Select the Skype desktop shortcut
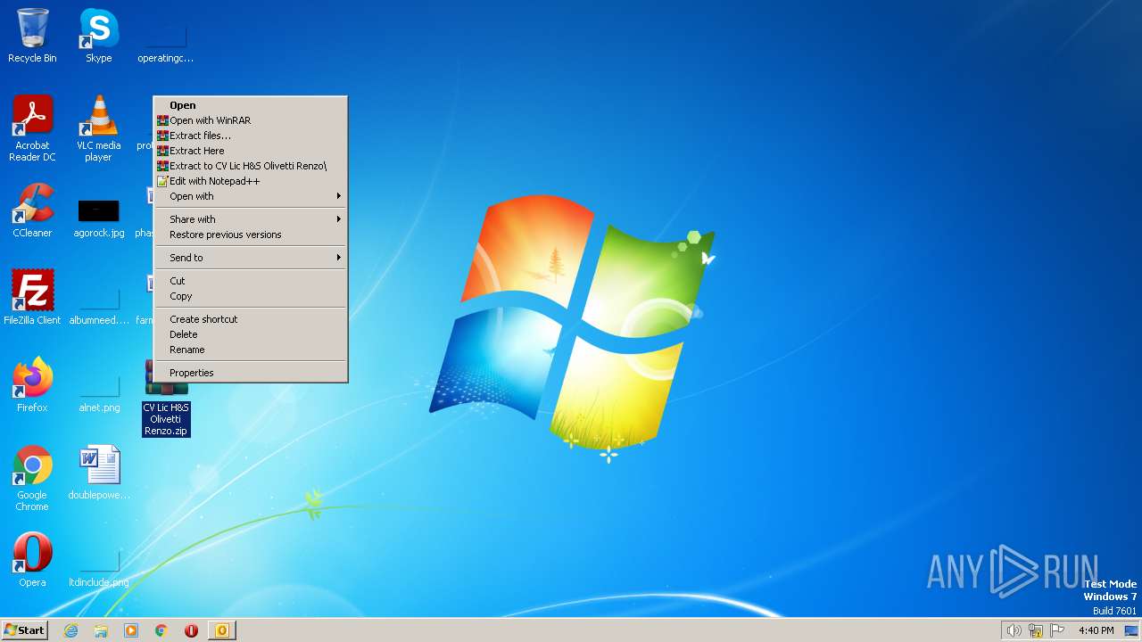The height and width of the screenshot is (642, 1142). 99,36
